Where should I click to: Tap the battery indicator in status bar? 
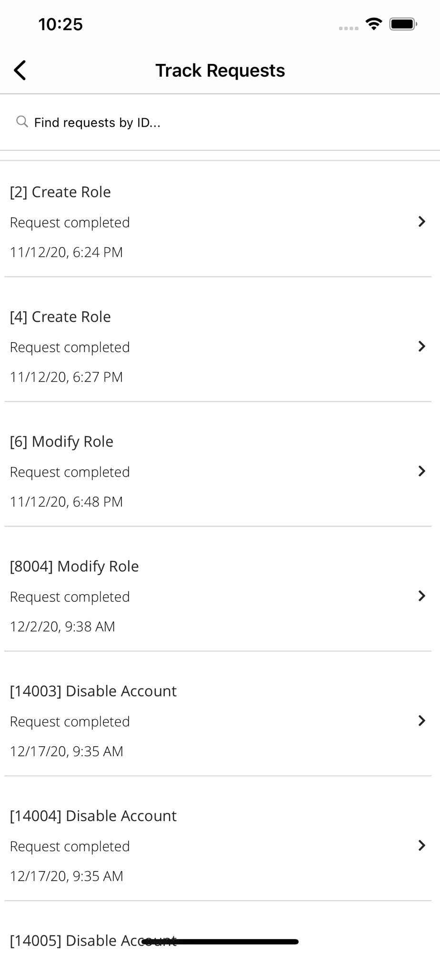tap(403, 24)
